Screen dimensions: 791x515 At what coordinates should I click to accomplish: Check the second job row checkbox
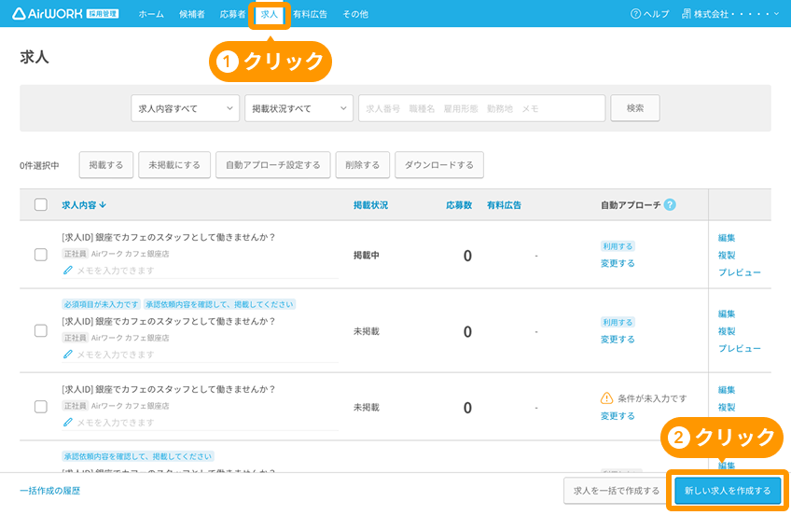pos(41,331)
